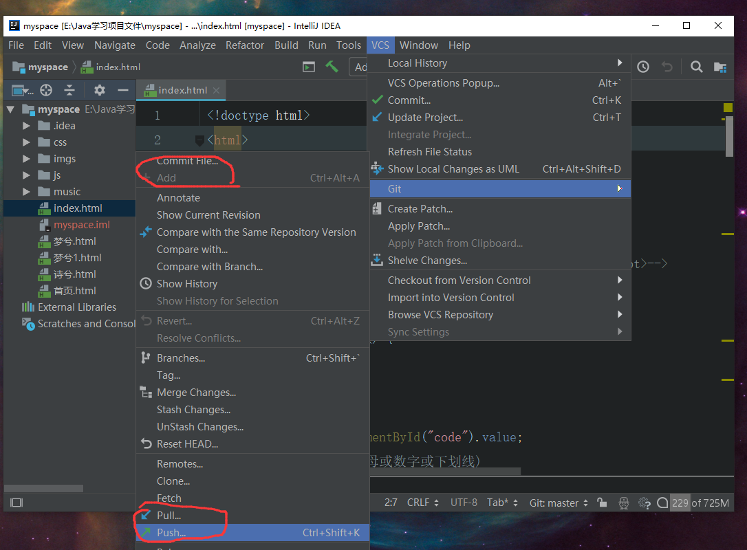Viewport: 747px width, 550px height.
Task: Choose Commit... in the VCS menu
Action: pyautogui.click(x=500, y=100)
